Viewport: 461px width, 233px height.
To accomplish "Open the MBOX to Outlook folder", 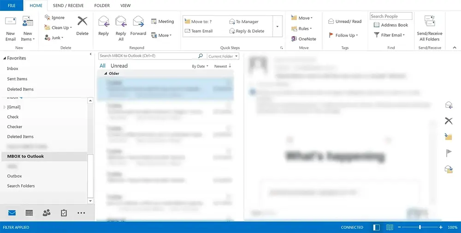I will 44,156.
